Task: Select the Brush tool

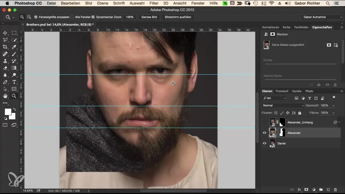Action: pyautogui.click(x=14, y=54)
